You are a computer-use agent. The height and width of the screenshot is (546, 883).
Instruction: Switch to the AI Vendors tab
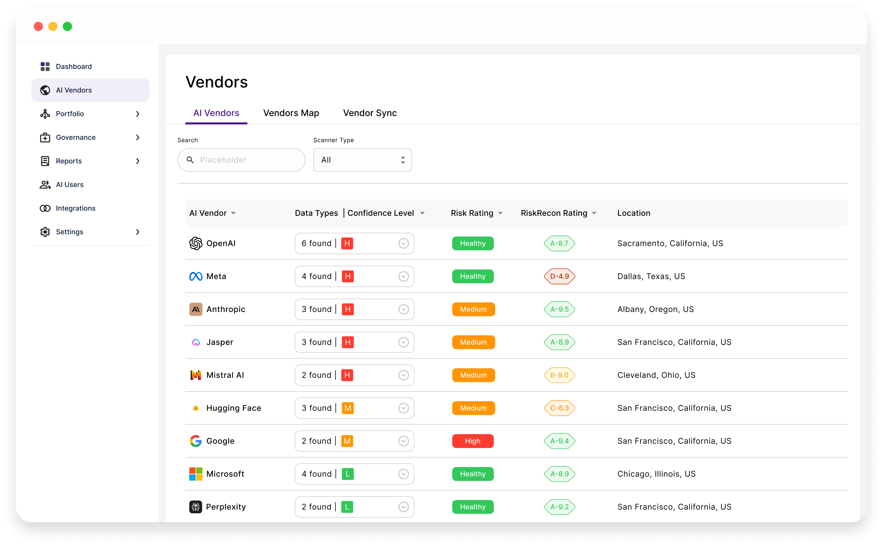point(216,113)
